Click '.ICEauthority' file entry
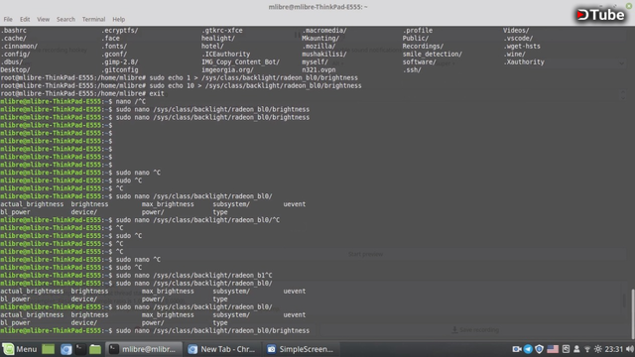The width and height of the screenshot is (635, 357). (225, 54)
